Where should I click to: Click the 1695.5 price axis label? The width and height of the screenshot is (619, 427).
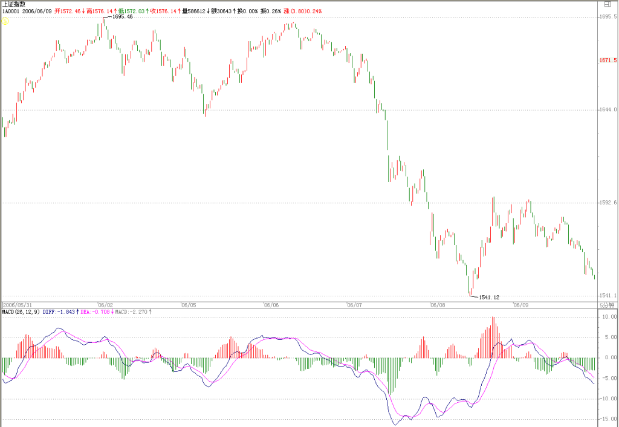pyautogui.click(x=608, y=16)
